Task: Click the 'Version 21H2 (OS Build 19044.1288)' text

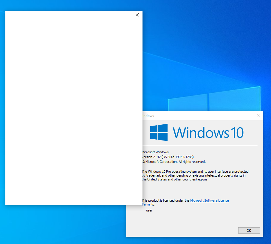Action: (x=168, y=157)
